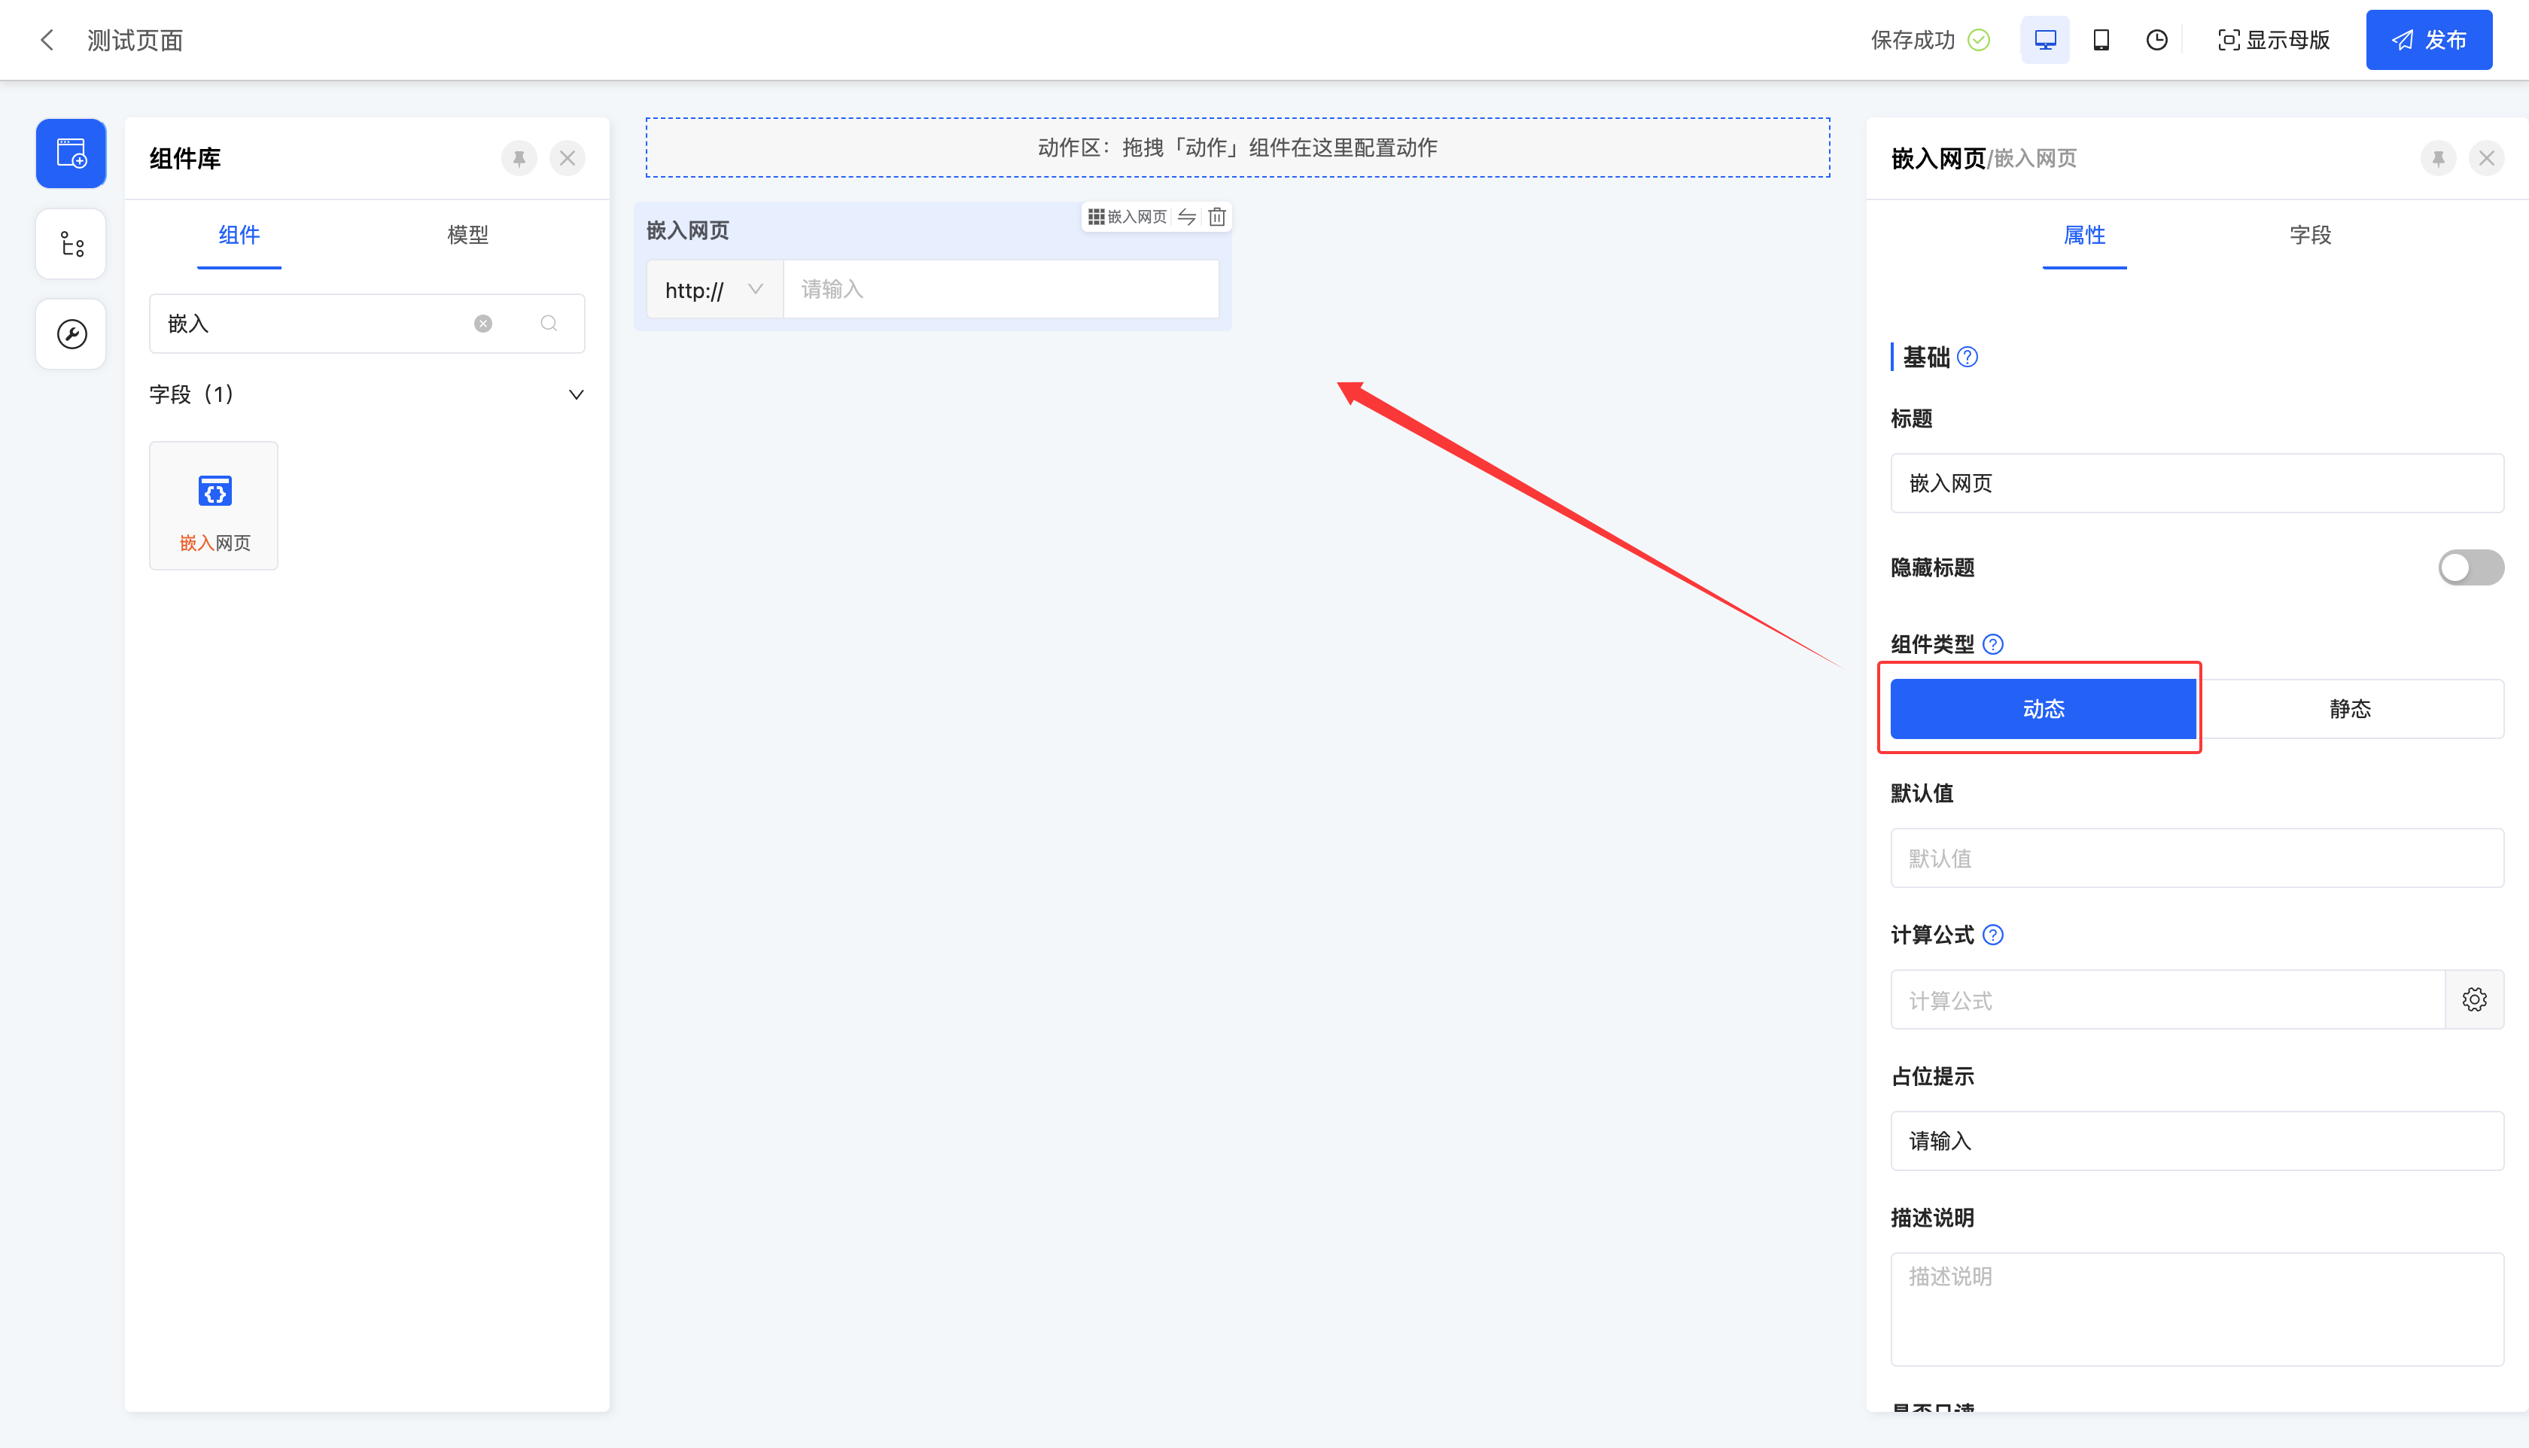
Task: Open the wrench settings sidebar icon
Action: coord(71,334)
